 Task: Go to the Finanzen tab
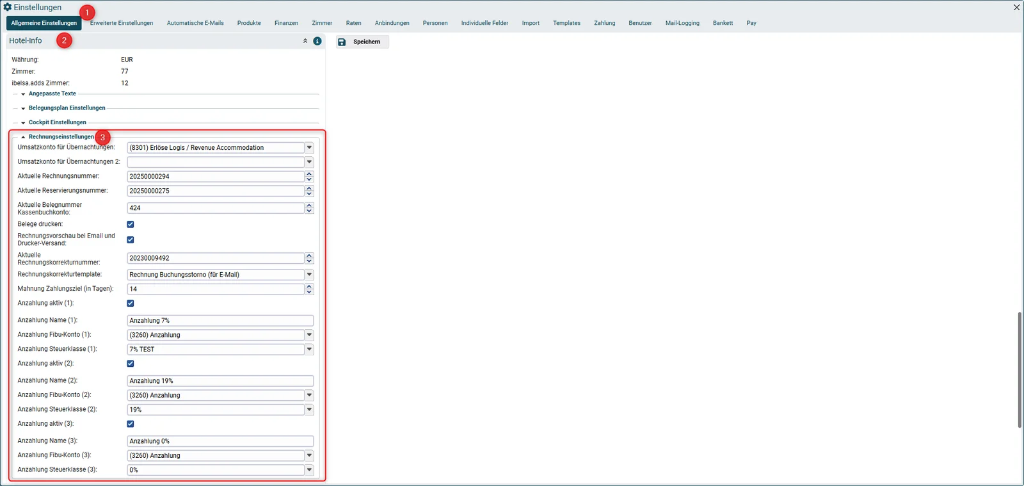pos(286,23)
